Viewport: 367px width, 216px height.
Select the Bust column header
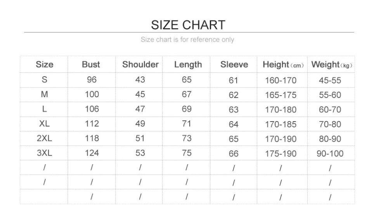(x=91, y=65)
